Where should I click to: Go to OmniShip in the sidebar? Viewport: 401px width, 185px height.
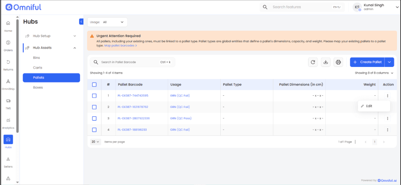click(x=8, y=84)
